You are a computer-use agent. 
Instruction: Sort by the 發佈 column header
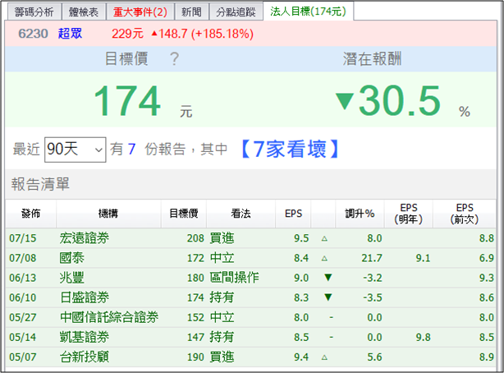(31, 214)
